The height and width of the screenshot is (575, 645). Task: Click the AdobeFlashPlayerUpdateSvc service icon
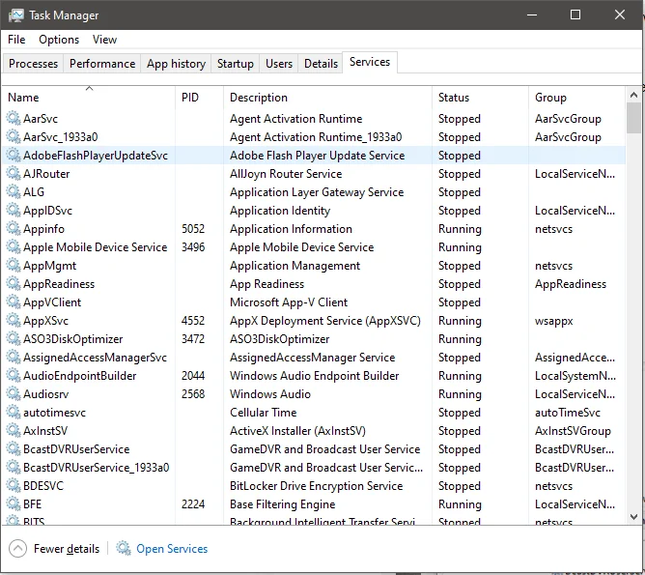(14, 156)
